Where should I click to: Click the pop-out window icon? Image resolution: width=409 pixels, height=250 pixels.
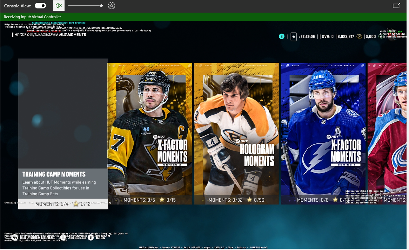coord(396,6)
